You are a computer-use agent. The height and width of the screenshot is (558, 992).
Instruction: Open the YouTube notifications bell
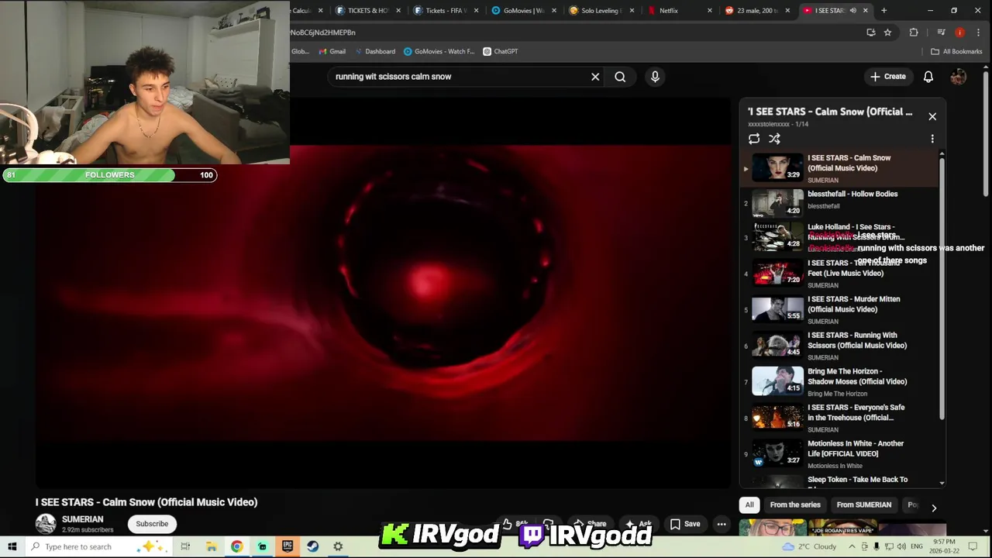point(928,77)
